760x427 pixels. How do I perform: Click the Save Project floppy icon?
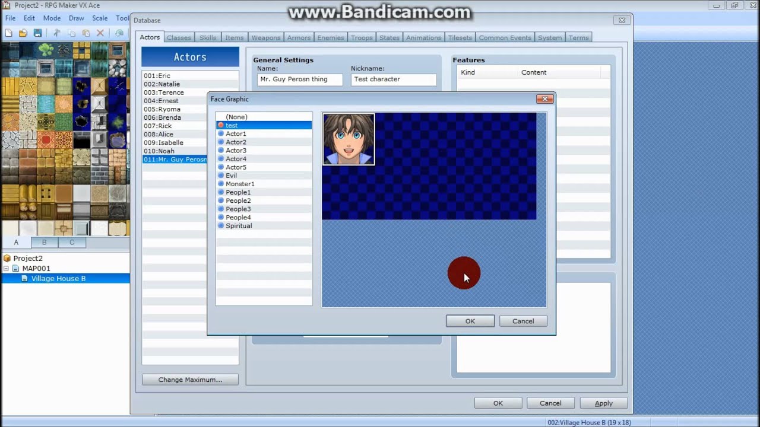tap(37, 33)
